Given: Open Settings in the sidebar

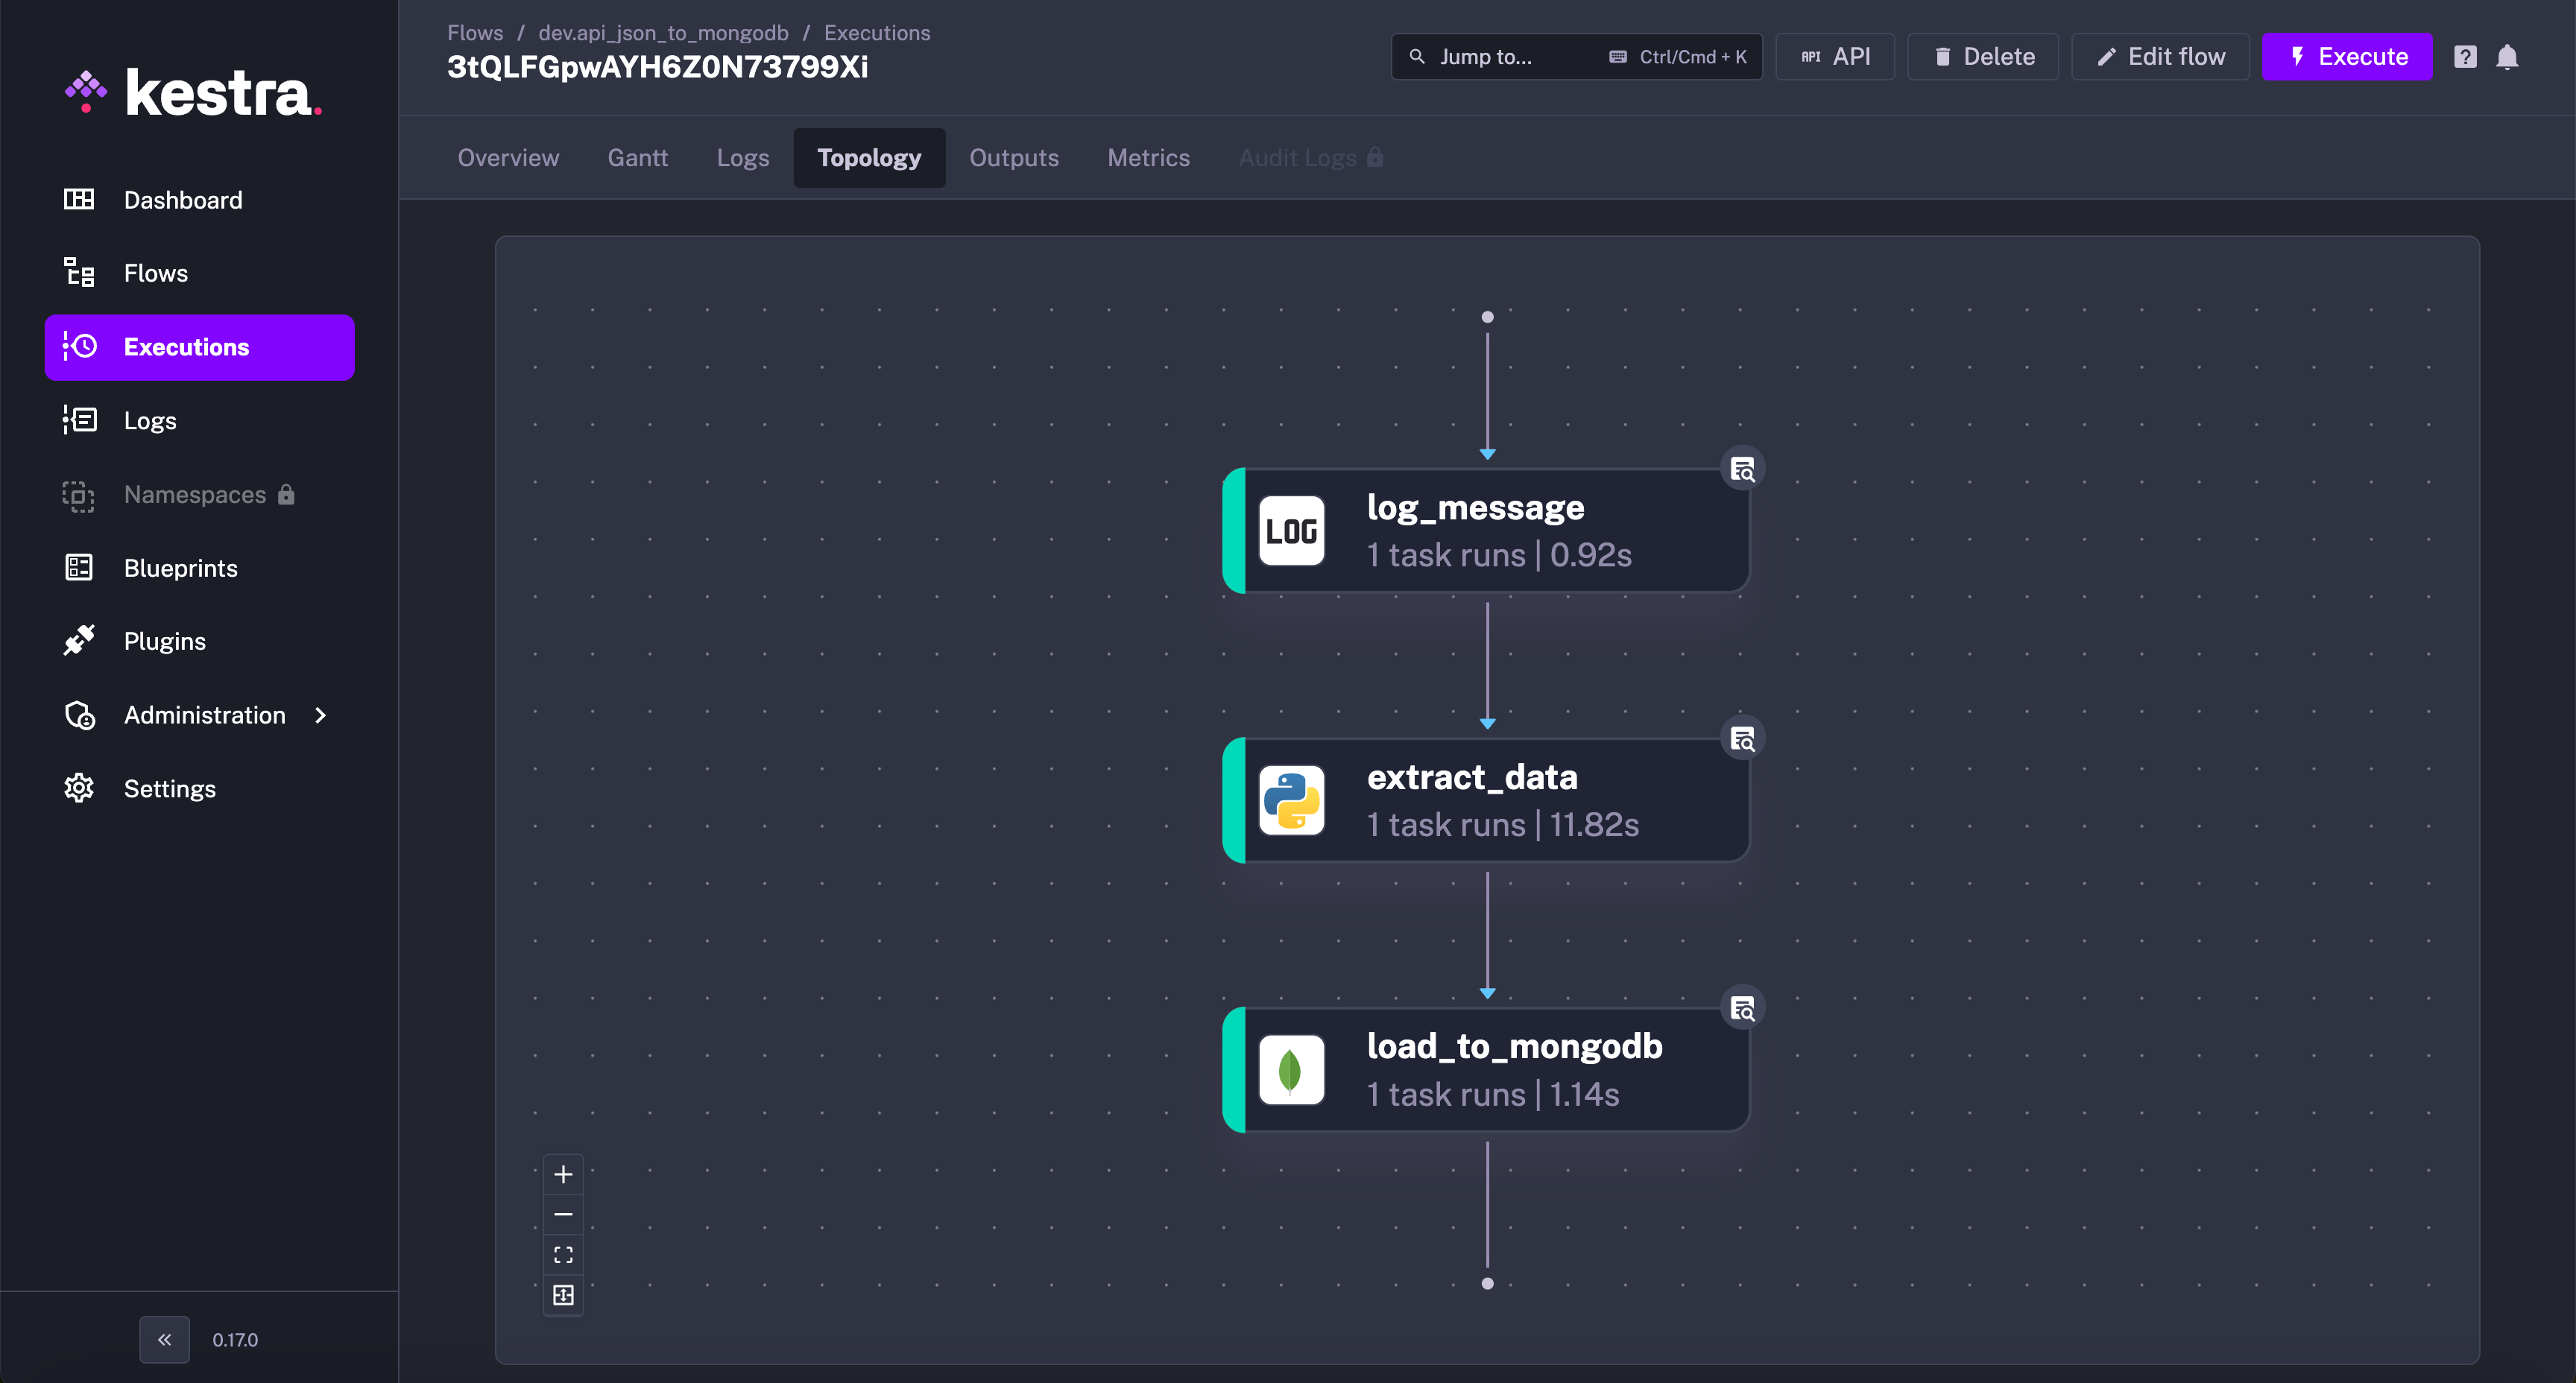Looking at the screenshot, I should point(199,788).
